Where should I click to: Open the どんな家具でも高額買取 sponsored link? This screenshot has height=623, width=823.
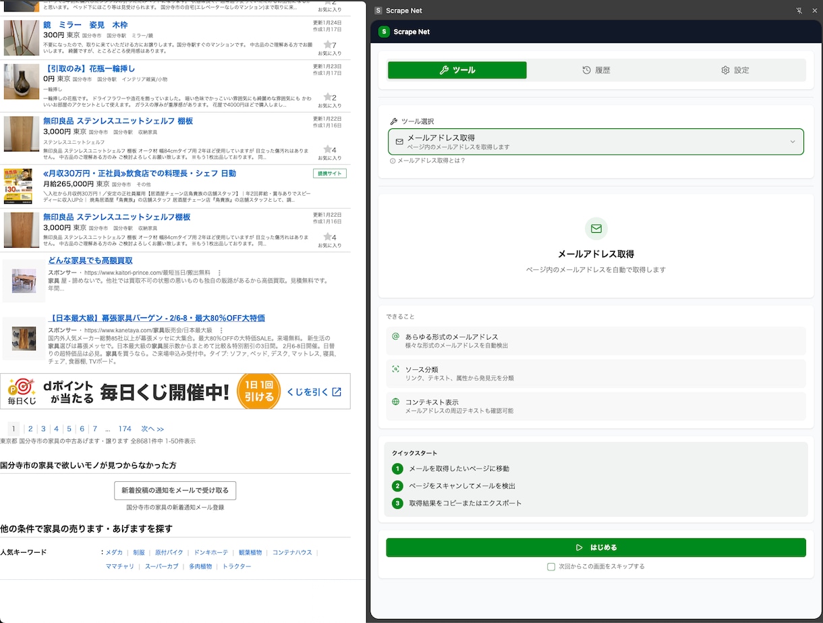click(90, 261)
